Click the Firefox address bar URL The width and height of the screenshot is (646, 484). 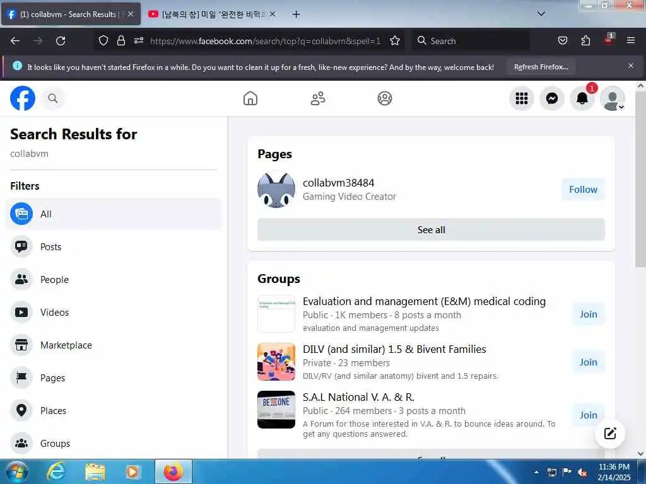pos(265,41)
